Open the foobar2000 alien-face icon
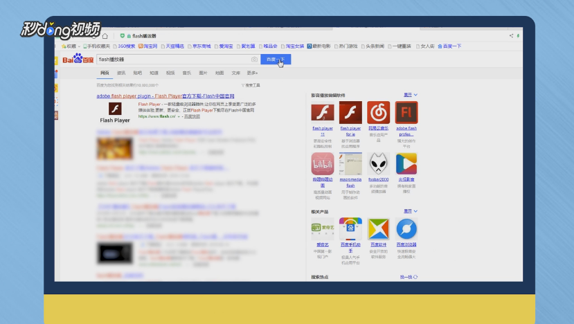 pos(378,163)
